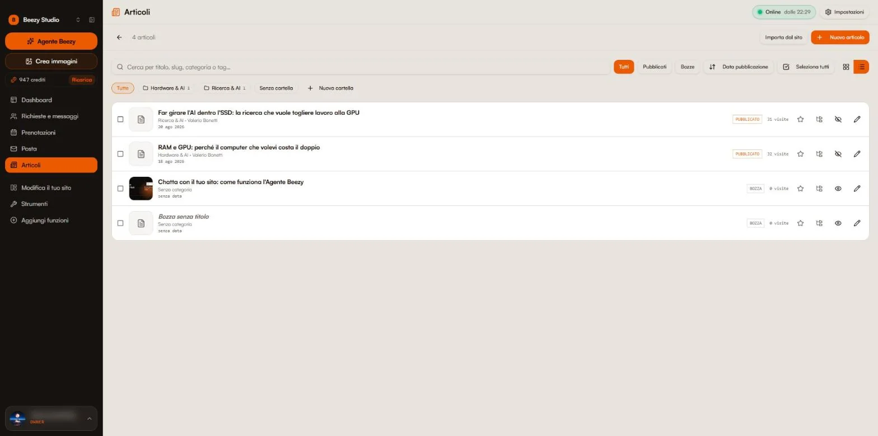Filter articles by 'Pubblicati'
The height and width of the screenshot is (436, 878).
pos(655,67)
